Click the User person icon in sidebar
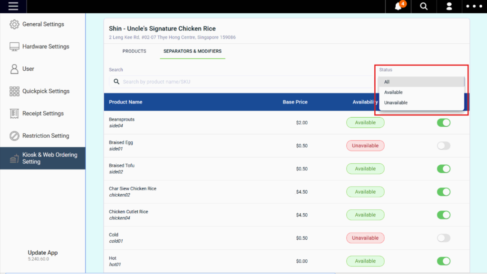Image resolution: width=487 pixels, height=274 pixels. click(14, 69)
